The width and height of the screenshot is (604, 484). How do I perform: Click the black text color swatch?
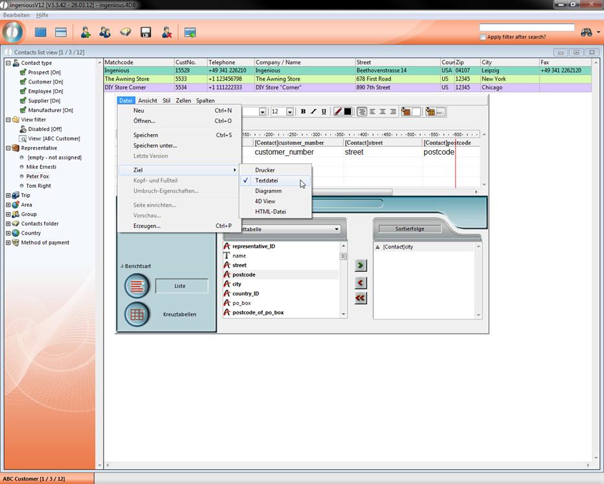348,112
